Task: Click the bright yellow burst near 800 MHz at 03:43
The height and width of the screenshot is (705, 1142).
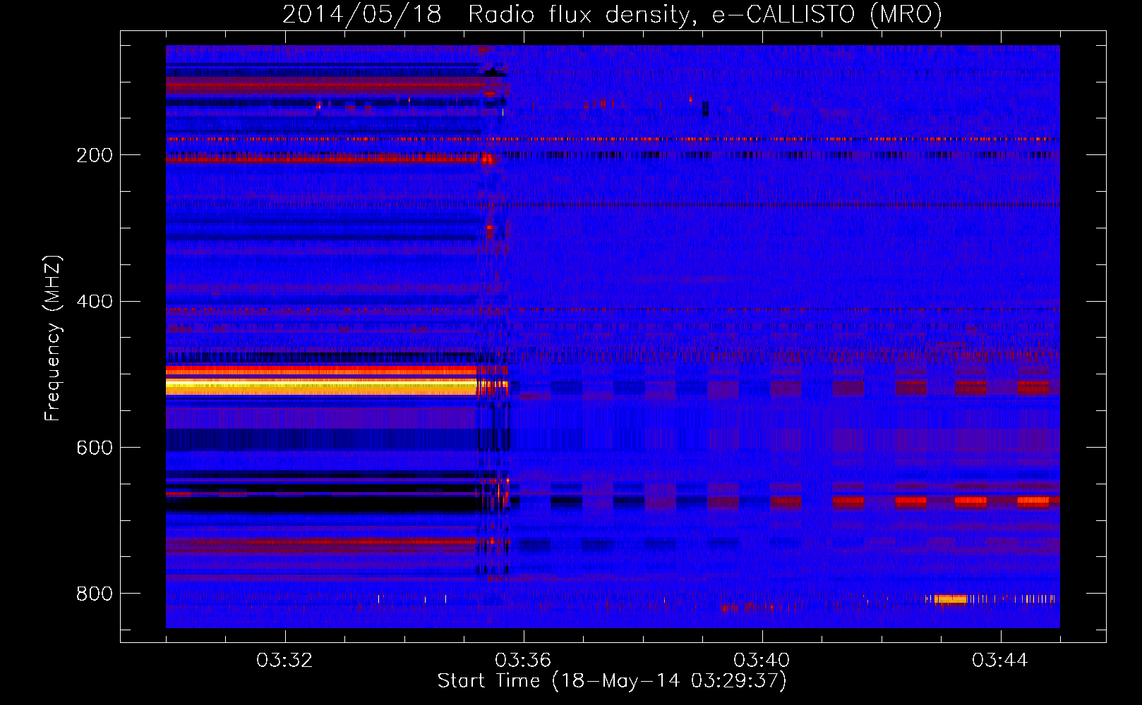Action: pyautogui.click(x=950, y=599)
